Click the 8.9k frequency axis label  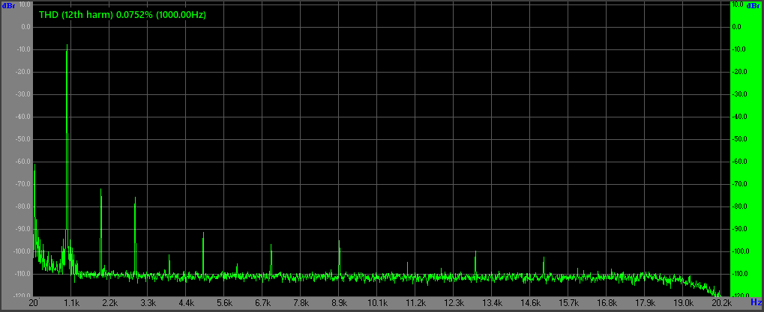coord(340,303)
